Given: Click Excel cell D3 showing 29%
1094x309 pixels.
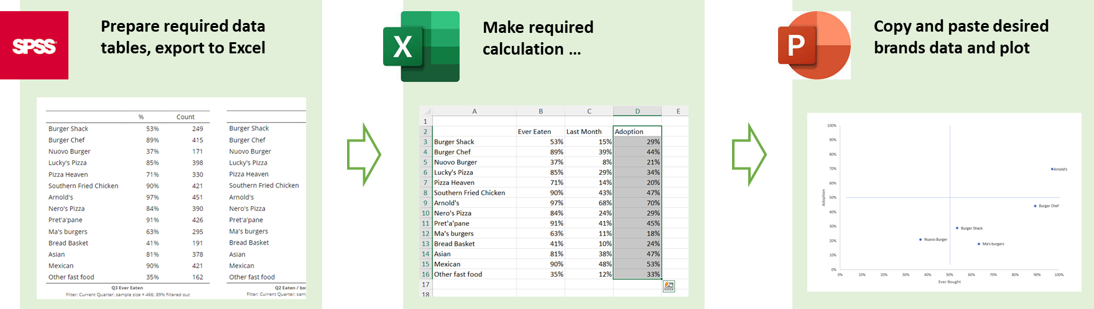Looking at the screenshot, I should pos(637,142).
